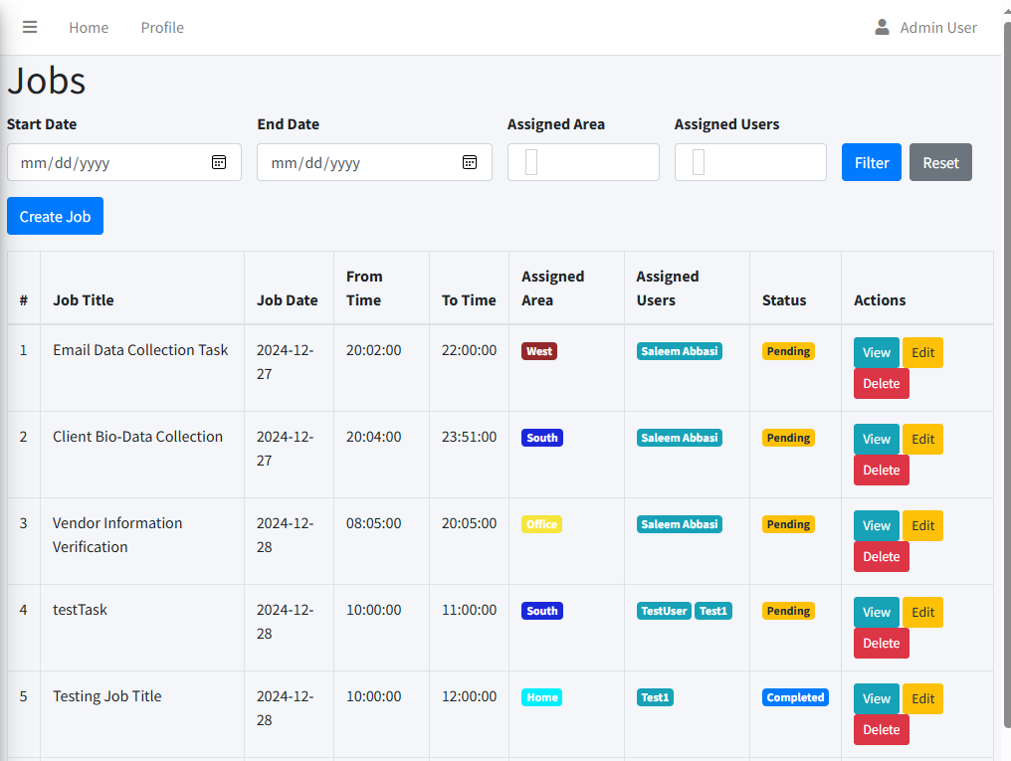Select the Vendor Information Verification title
Screen dimensions: 1011x761
pos(117,535)
